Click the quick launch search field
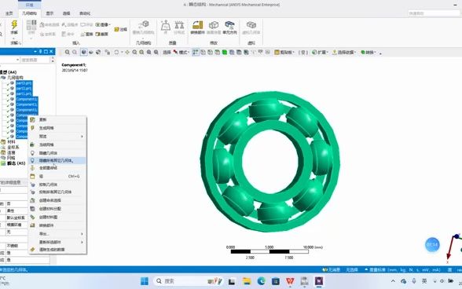The width and height of the screenshot is (462, 289). click(434, 13)
